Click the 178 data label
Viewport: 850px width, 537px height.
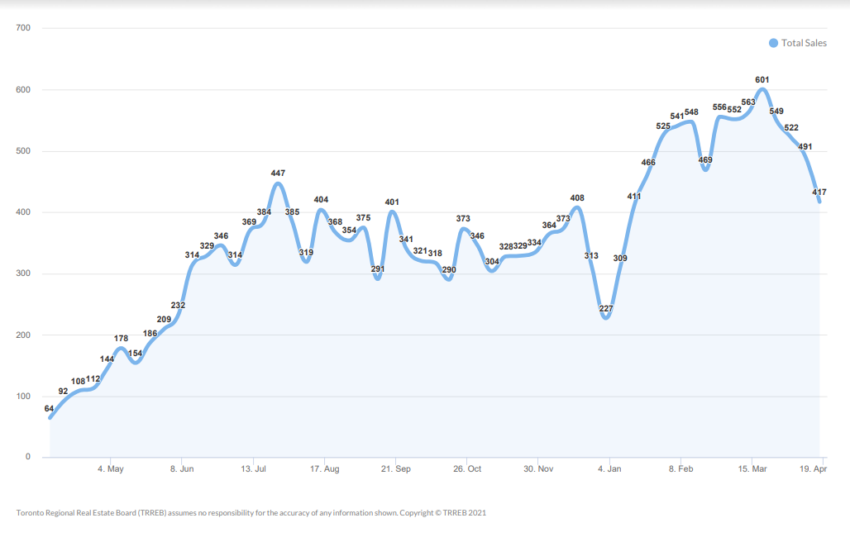coord(121,338)
